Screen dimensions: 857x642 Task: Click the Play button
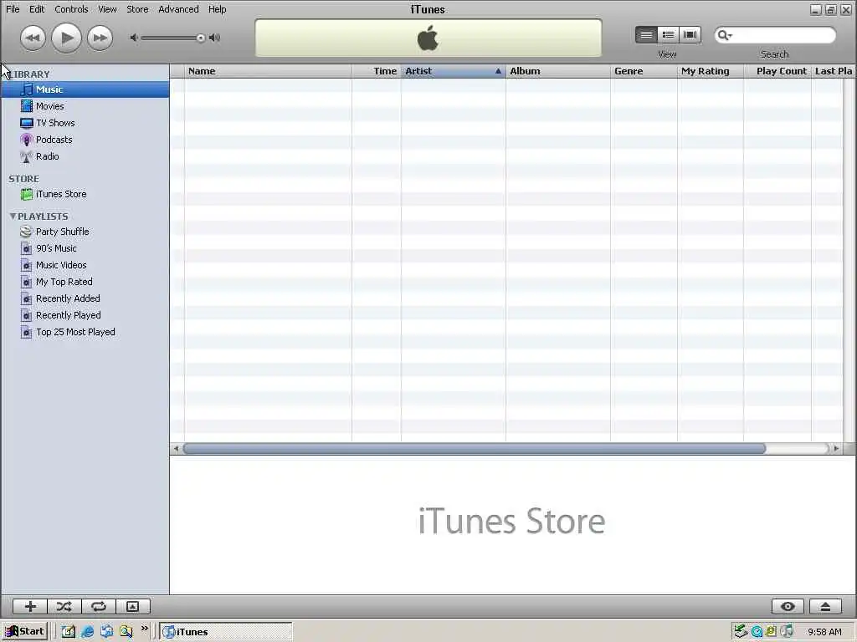coord(66,38)
